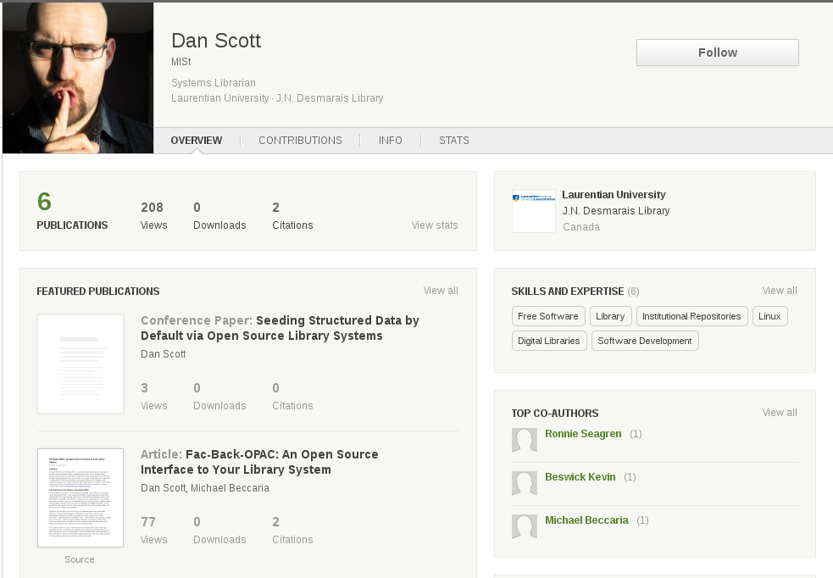The image size is (833, 578).
Task: Click the Canada location text
Action: 581,227
